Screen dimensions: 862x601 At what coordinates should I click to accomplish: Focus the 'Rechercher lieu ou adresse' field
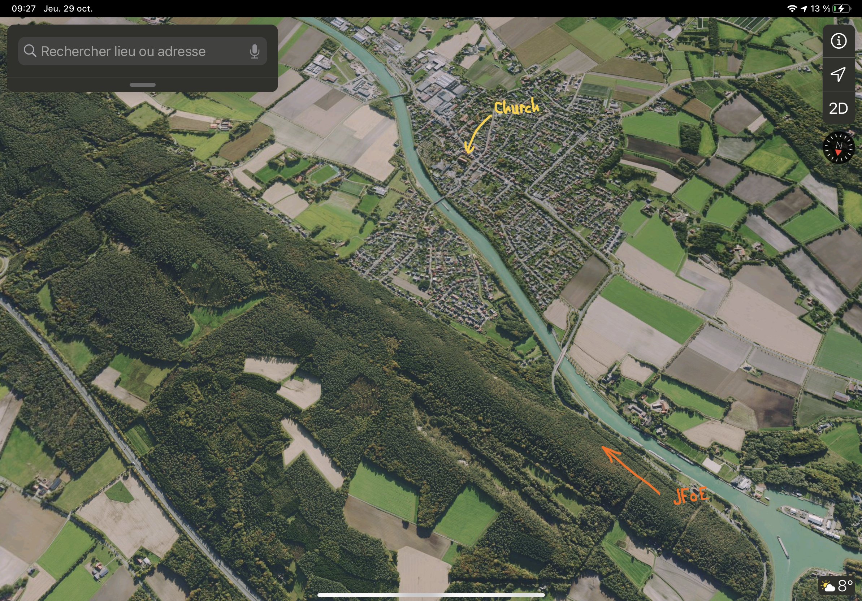(124, 51)
